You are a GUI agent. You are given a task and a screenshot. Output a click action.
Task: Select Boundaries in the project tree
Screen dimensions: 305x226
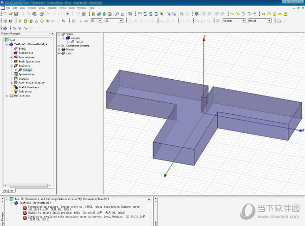[26, 53]
